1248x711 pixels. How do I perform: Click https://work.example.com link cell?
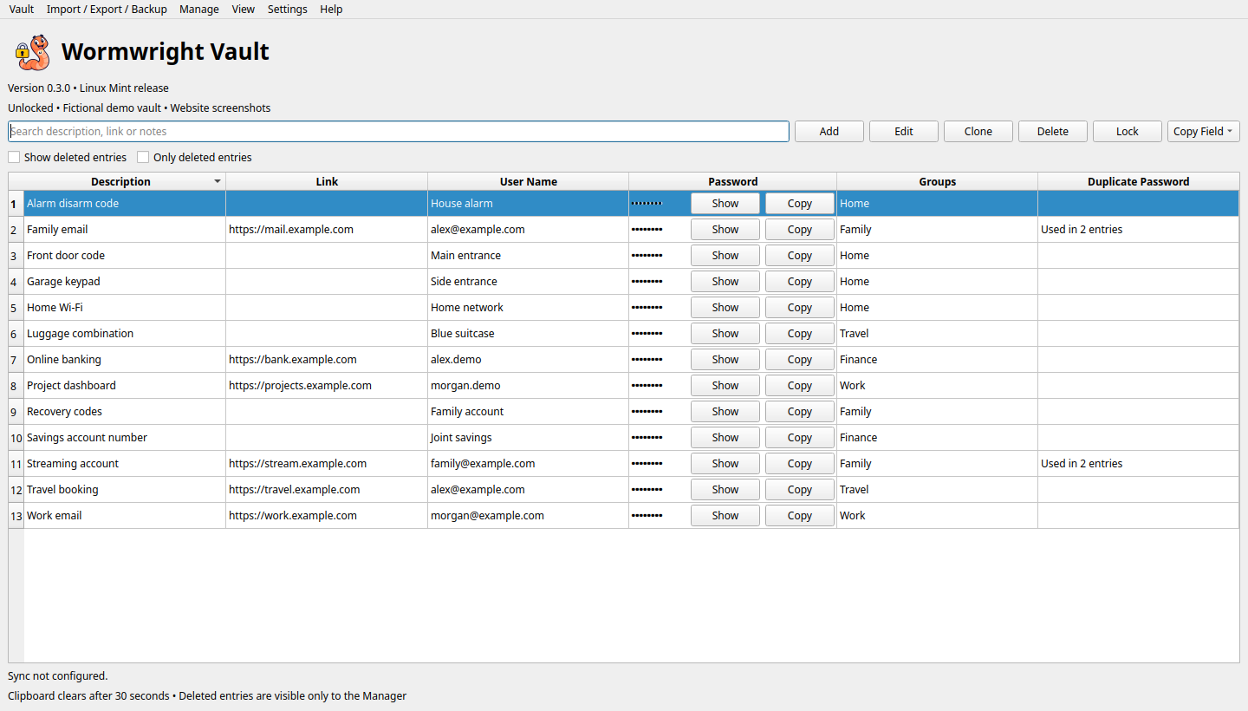(x=327, y=515)
